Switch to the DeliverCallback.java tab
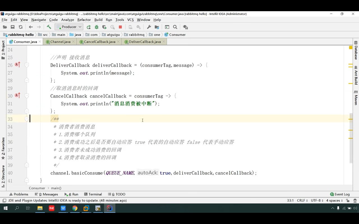This screenshot has width=359, height=224. click(145, 42)
